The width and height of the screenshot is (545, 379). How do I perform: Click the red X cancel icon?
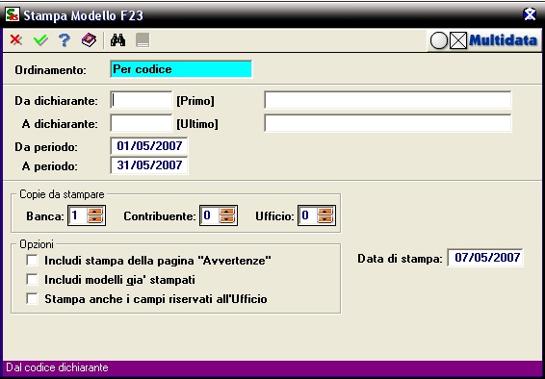(16, 40)
